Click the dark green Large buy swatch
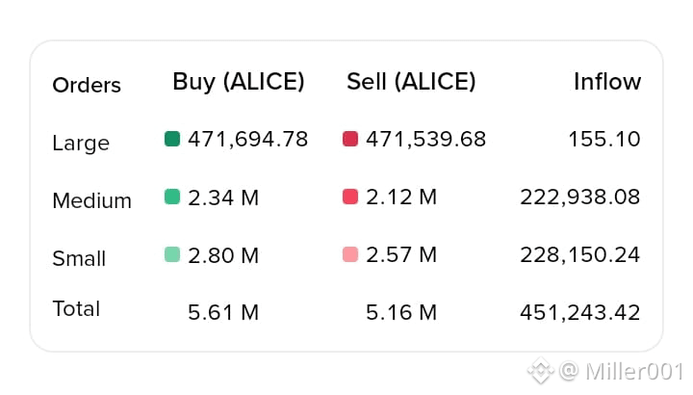 (x=172, y=139)
